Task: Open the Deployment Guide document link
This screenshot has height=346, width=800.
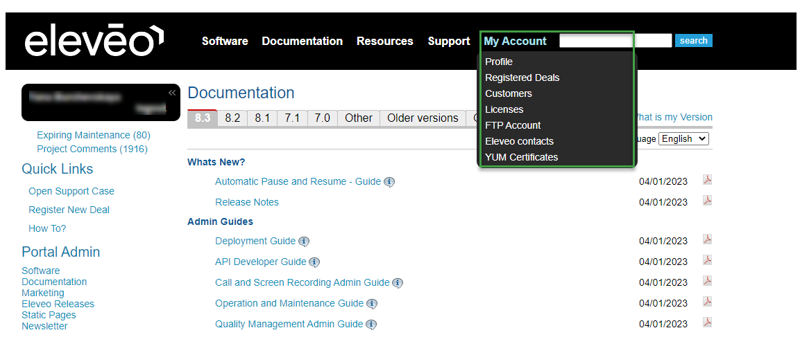Action: pyautogui.click(x=255, y=241)
